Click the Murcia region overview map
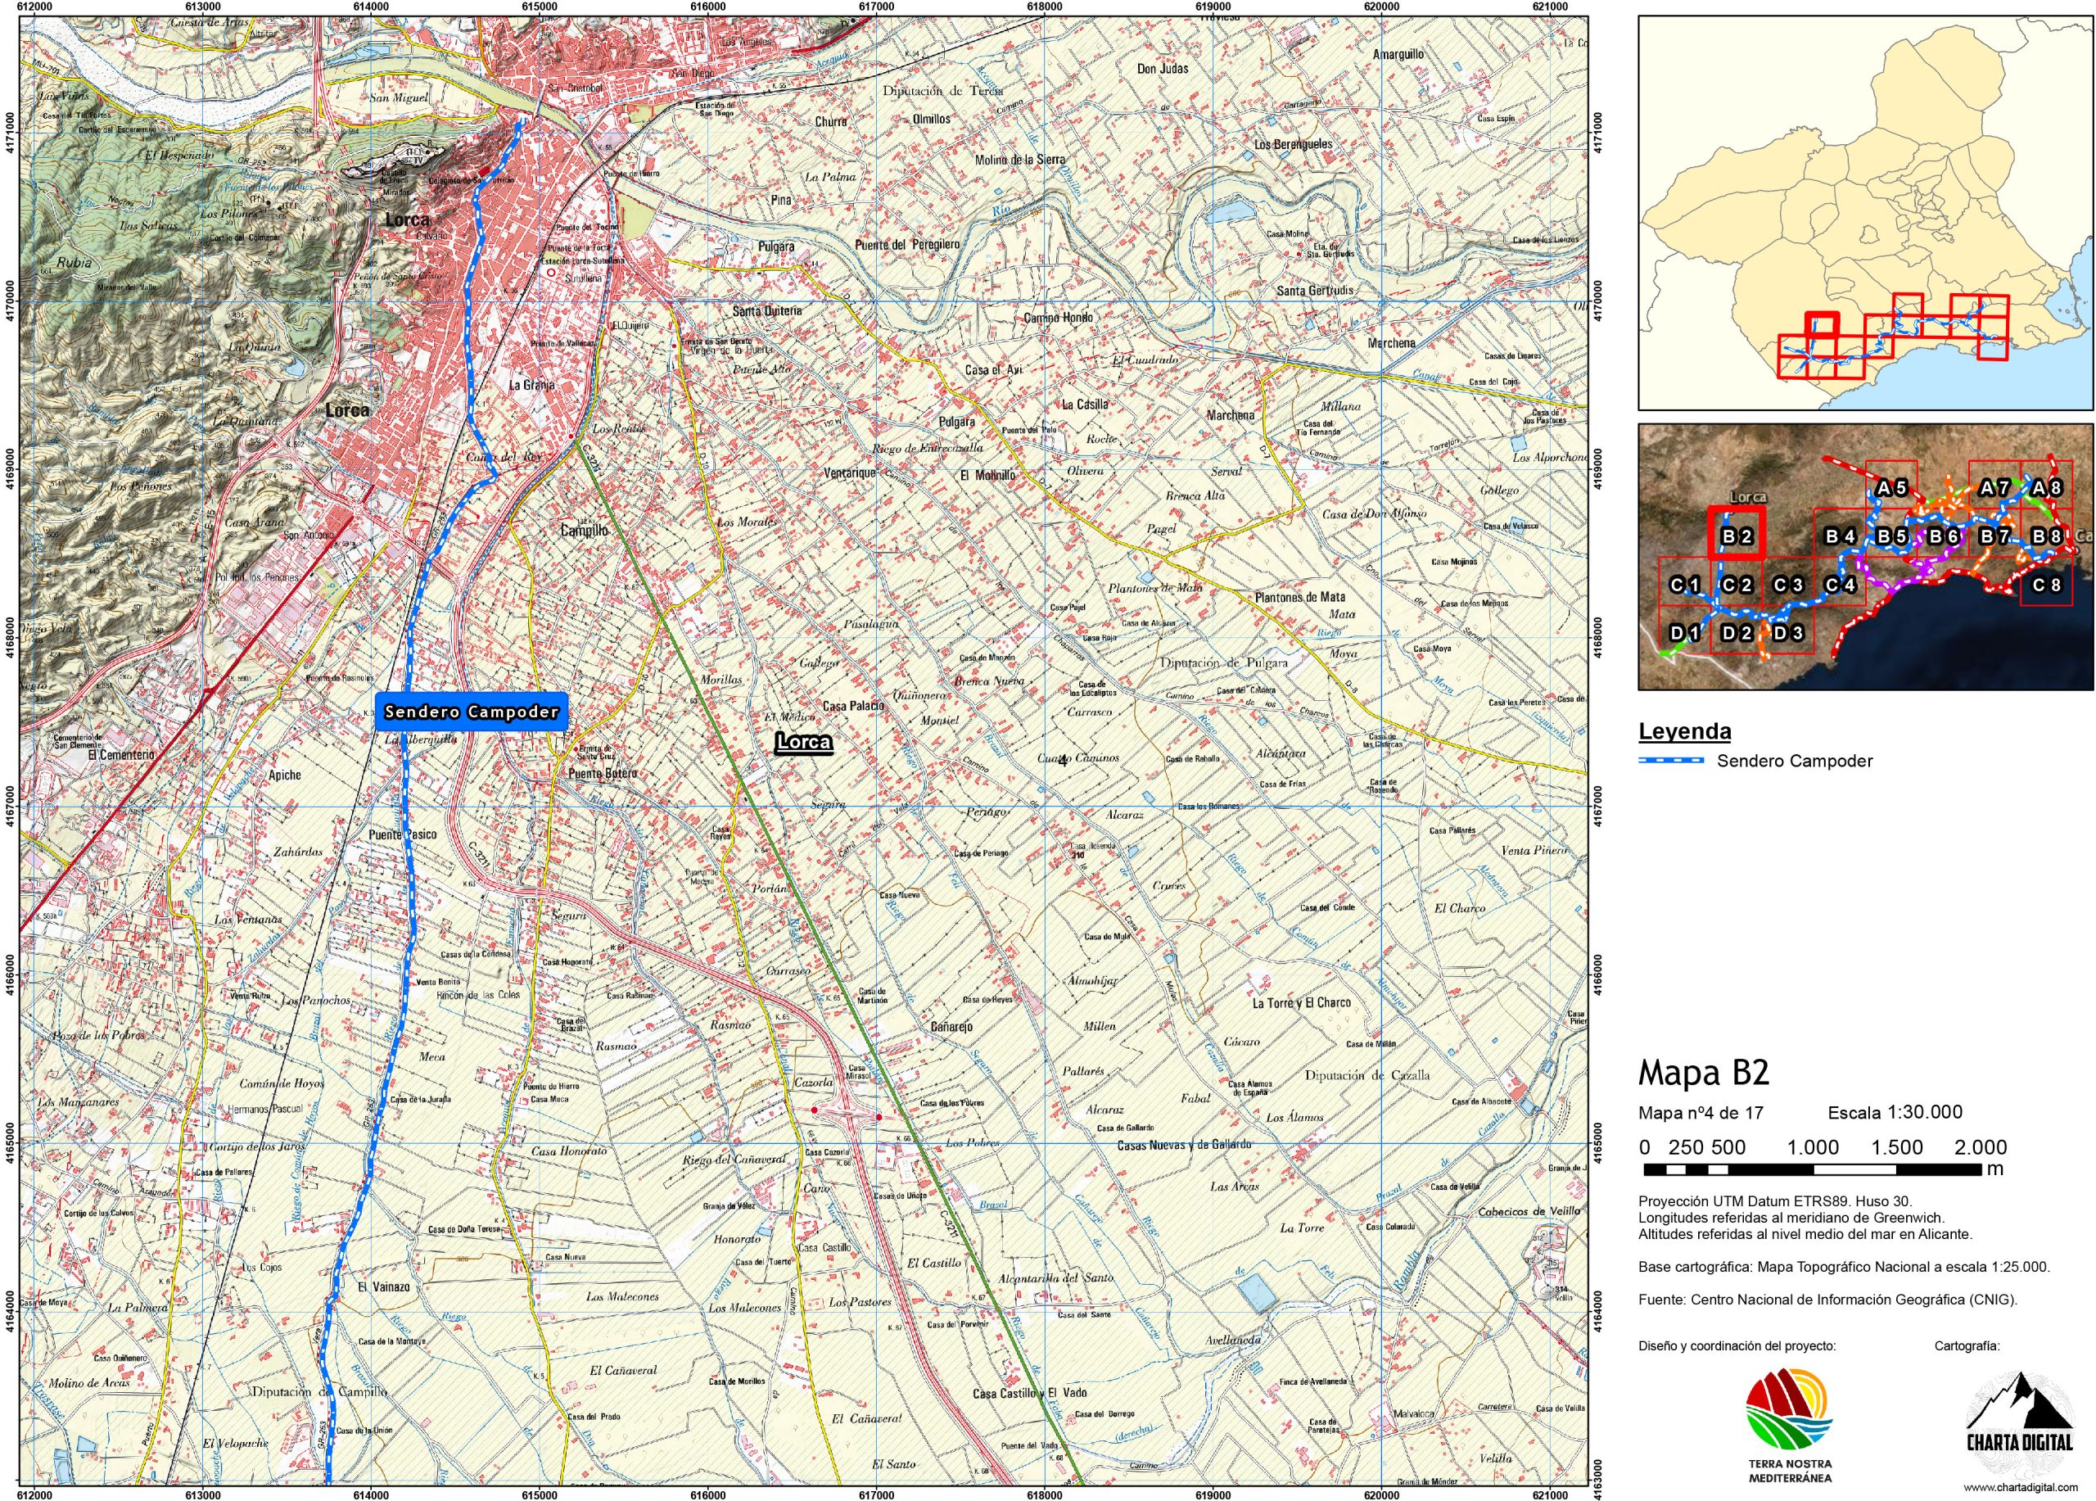2096x1501 pixels. coord(1865,215)
